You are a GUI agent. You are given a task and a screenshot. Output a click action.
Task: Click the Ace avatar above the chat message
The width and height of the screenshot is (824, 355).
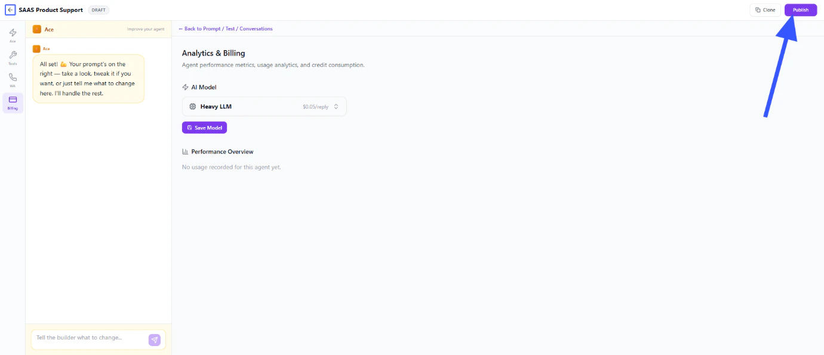pyautogui.click(x=36, y=48)
